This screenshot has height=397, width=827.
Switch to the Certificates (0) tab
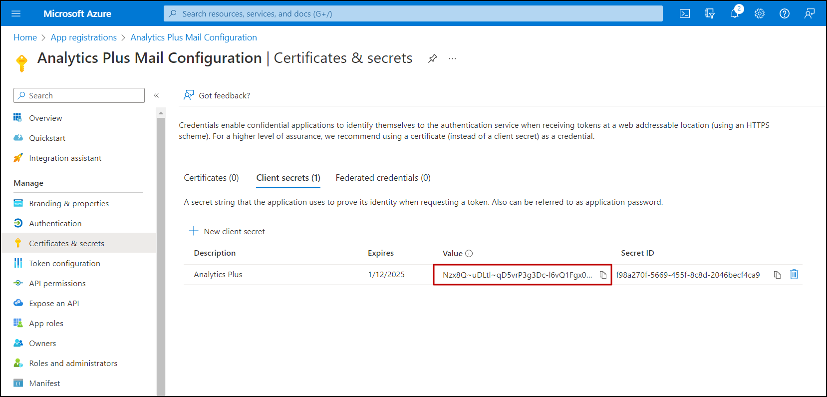tap(211, 178)
